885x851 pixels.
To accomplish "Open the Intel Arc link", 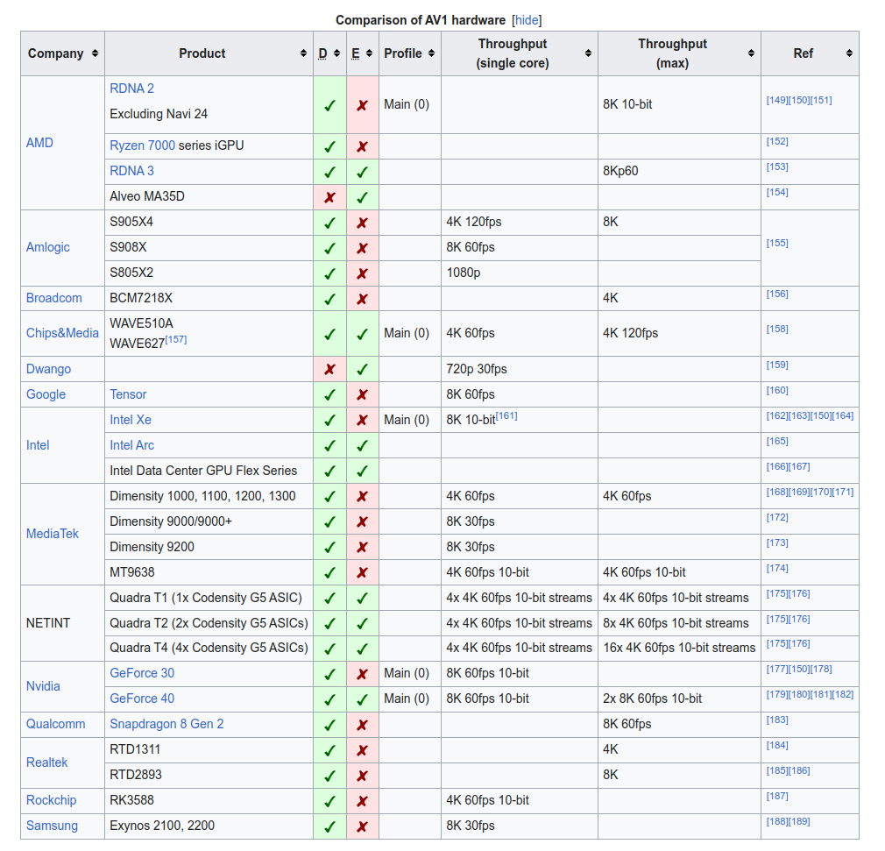I will (x=131, y=445).
